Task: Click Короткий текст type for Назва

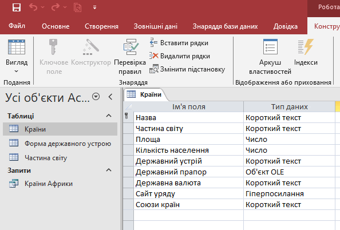Action: (x=289, y=117)
